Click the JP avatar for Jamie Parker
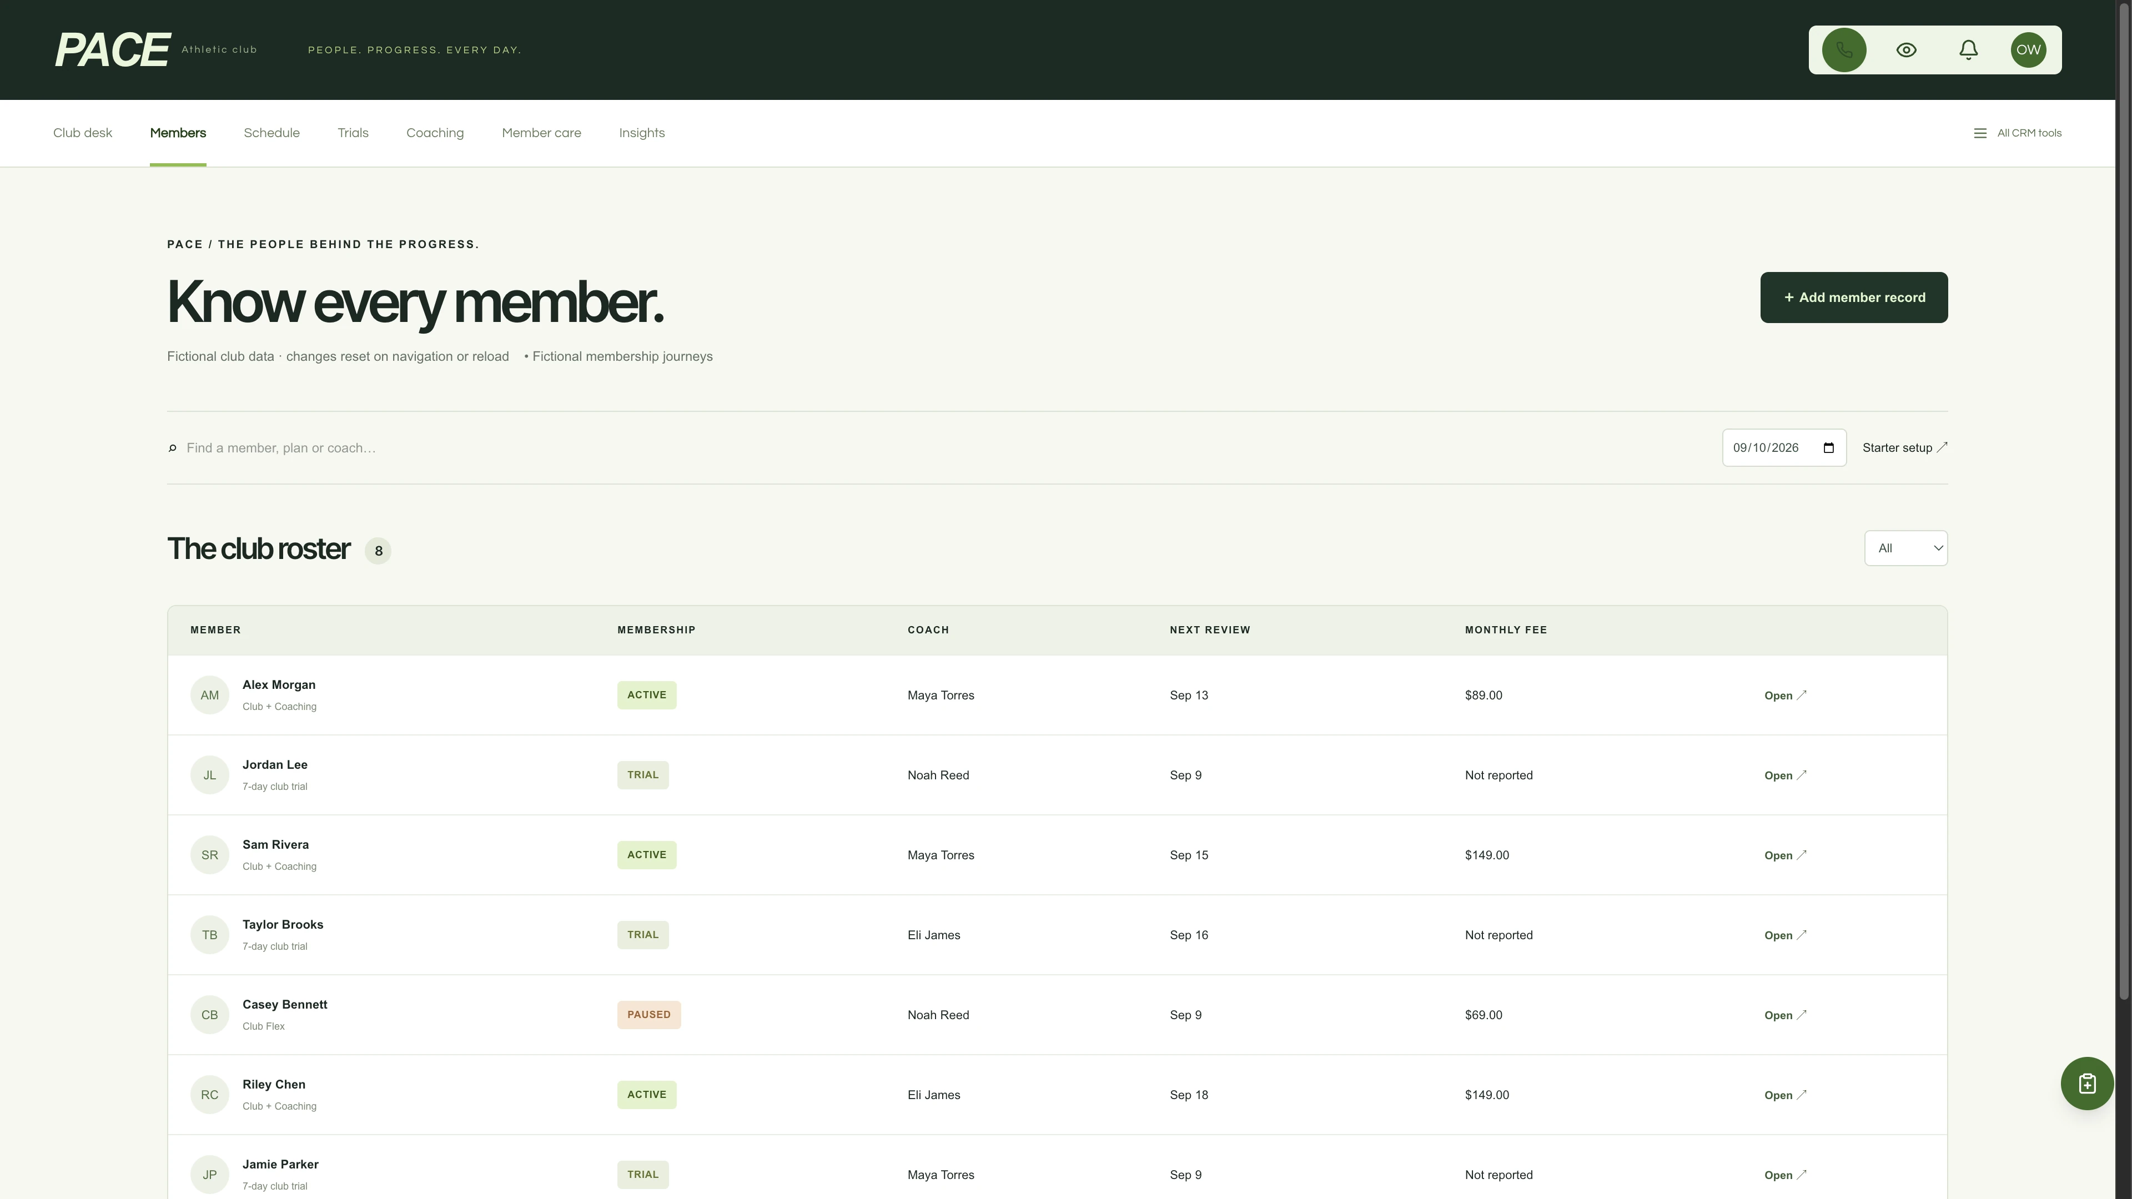Screen dimensions: 2132x1199 pos(209,1175)
